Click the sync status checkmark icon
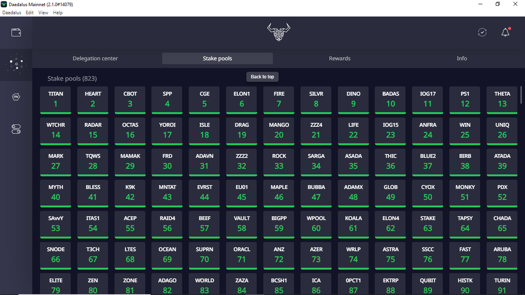Viewport: 525px width, 295px height. pos(482,32)
